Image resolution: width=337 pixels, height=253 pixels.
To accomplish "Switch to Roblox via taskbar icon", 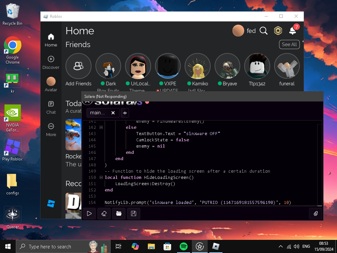I will (x=216, y=246).
